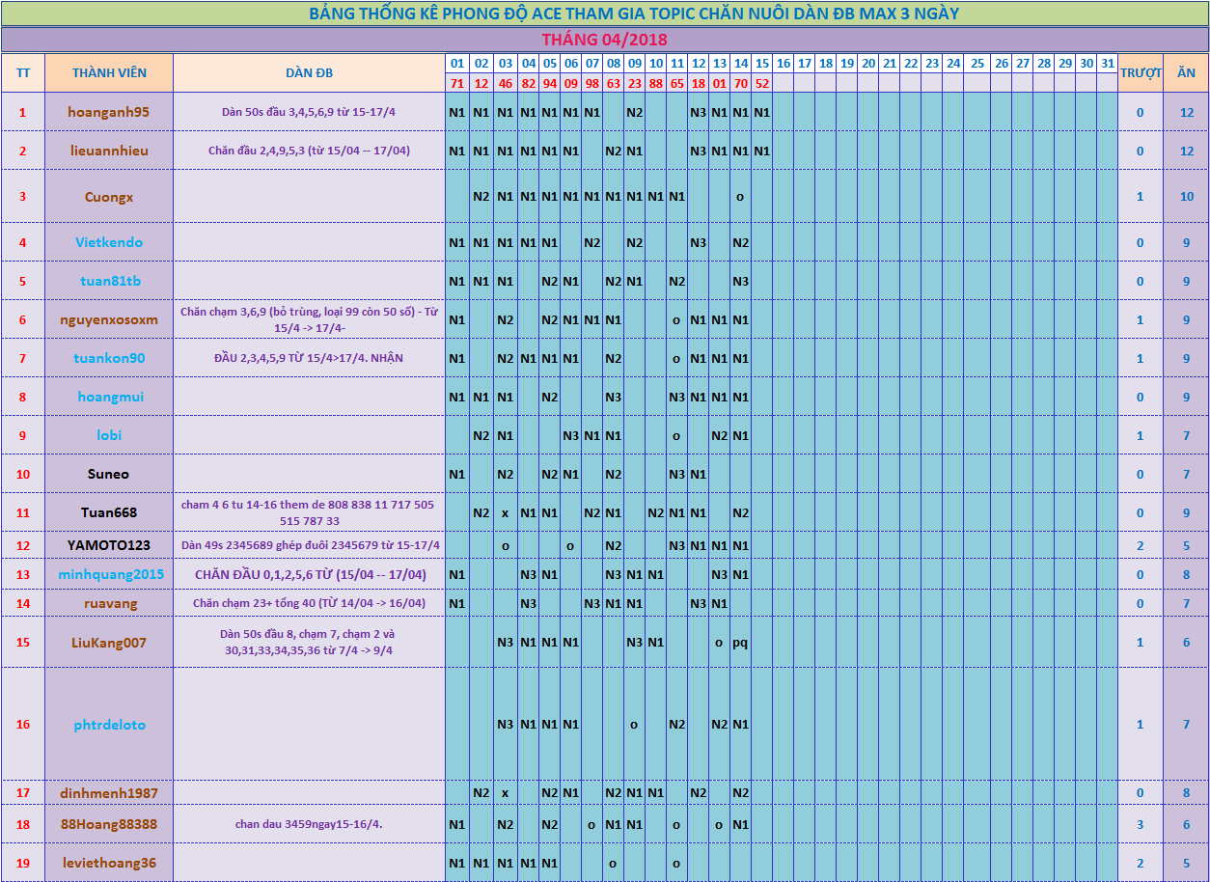Open member name hoanganh95
Image resolution: width=1210 pixels, height=882 pixels.
click(109, 112)
